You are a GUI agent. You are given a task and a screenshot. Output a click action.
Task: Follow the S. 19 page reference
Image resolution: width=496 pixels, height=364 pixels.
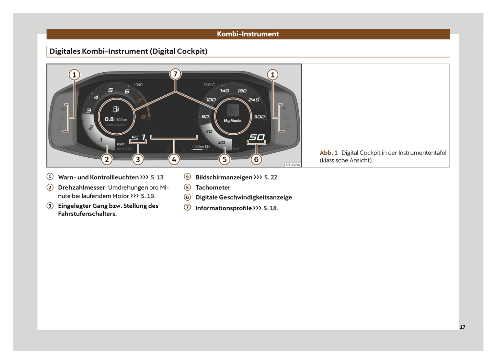tap(148, 196)
